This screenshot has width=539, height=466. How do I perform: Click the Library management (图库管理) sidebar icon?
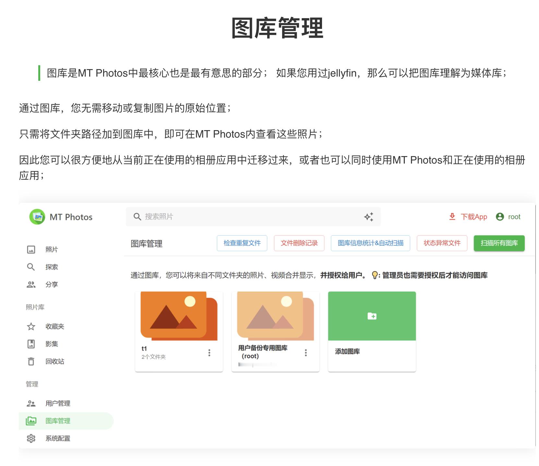[x=31, y=421]
